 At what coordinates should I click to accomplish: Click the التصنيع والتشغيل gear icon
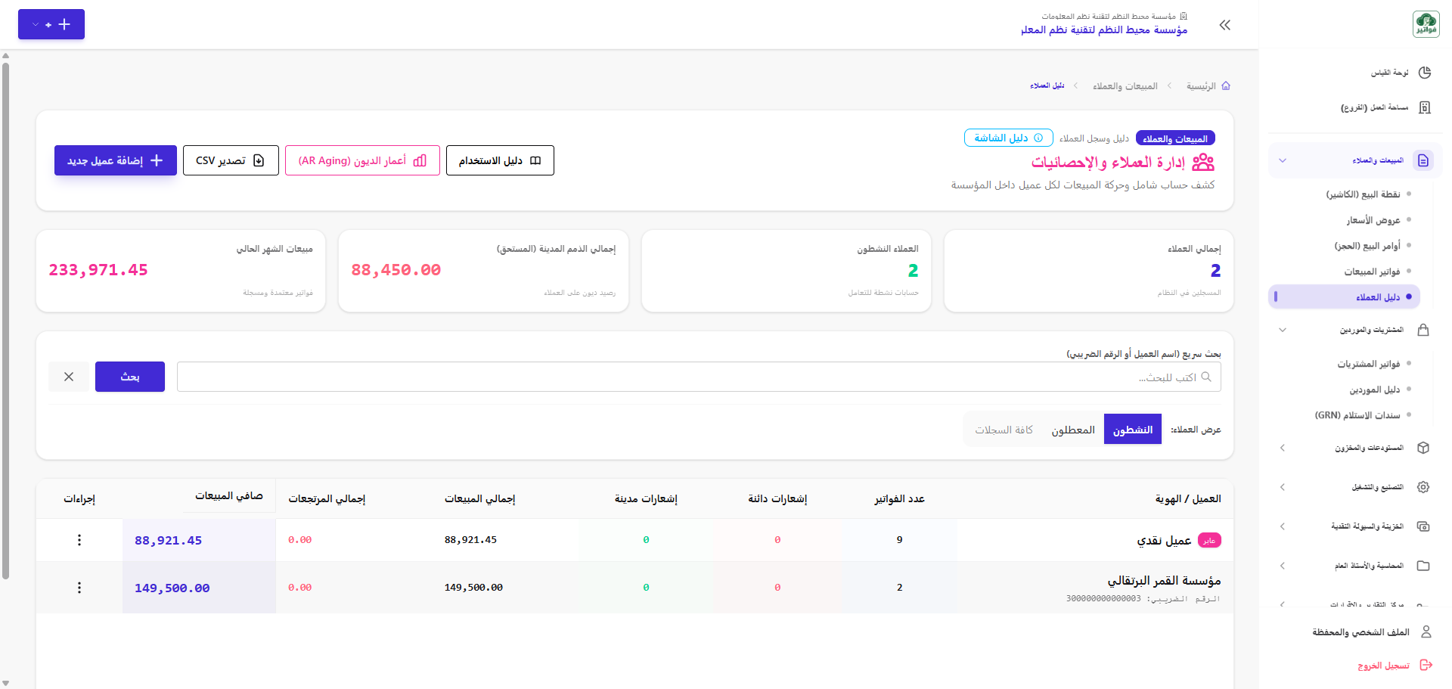[x=1423, y=487]
